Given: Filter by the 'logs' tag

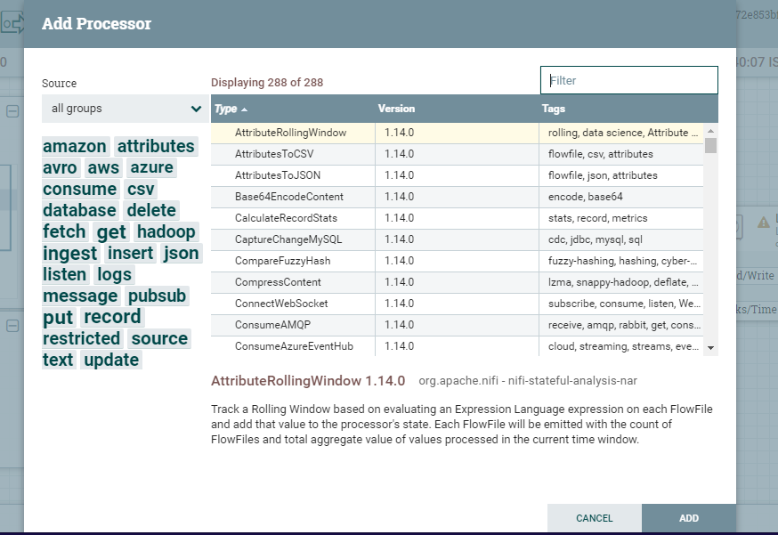Looking at the screenshot, I should pyautogui.click(x=114, y=274).
